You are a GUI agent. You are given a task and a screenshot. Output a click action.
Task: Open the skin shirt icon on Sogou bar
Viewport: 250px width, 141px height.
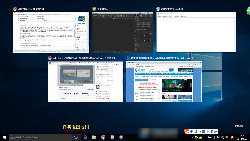tap(212, 131)
